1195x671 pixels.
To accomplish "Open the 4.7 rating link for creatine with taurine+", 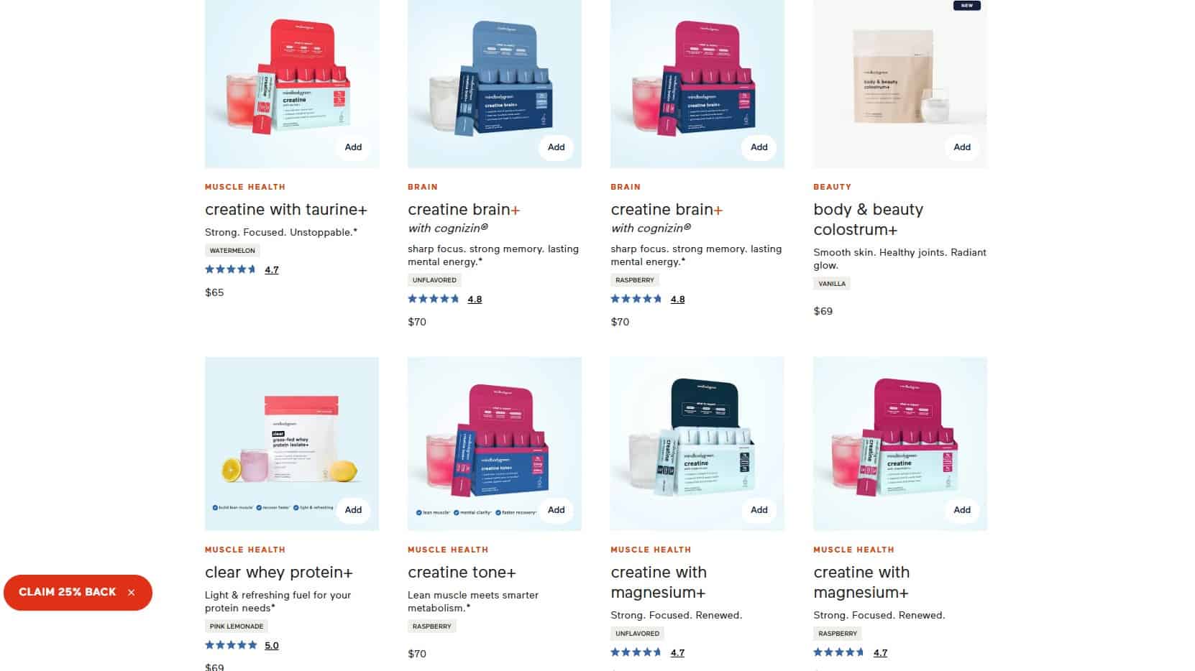I will tap(272, 270).
